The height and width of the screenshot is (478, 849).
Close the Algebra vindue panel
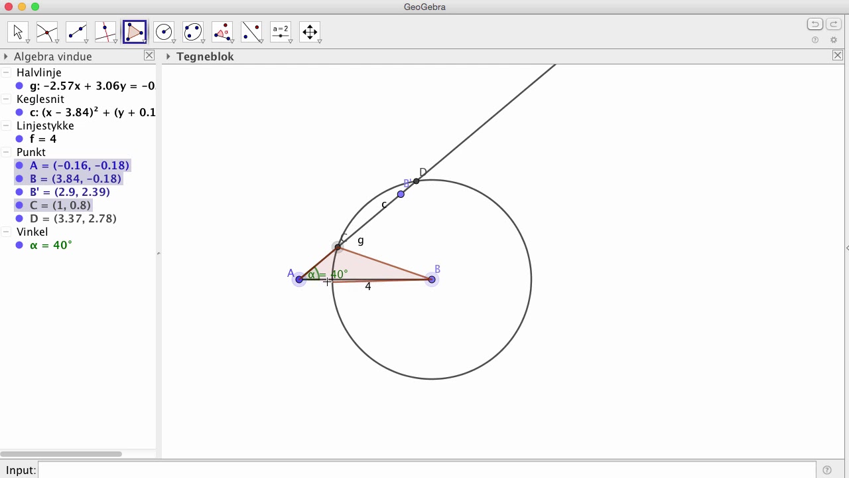pos(149,56)
